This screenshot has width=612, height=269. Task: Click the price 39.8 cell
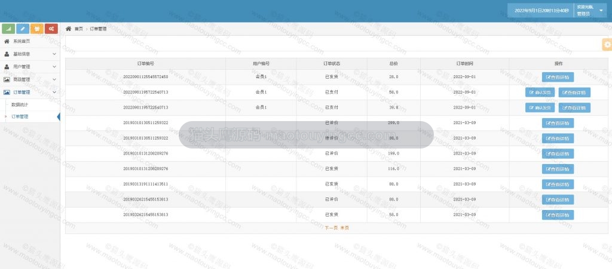click(393, 107)
